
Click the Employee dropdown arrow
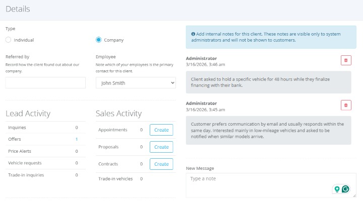click(172, 83)
